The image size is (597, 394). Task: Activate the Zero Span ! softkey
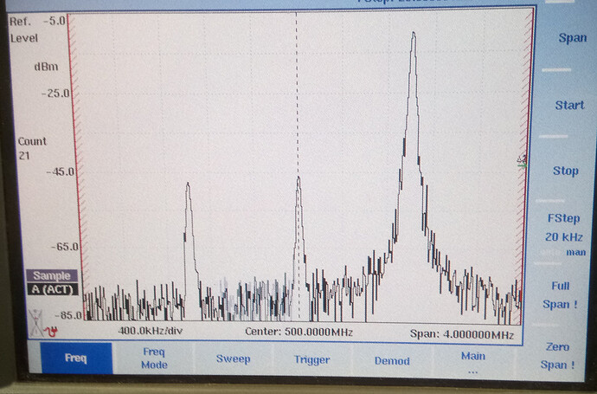[x=557, y=356]
